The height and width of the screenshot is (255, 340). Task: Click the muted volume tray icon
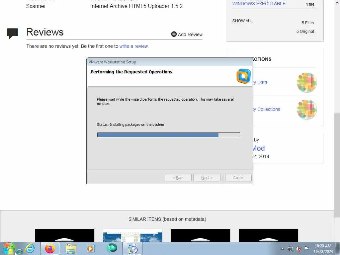[298, 249]
